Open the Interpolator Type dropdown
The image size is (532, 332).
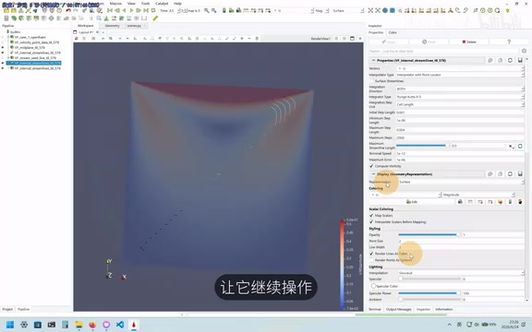(x=460, y=75)
